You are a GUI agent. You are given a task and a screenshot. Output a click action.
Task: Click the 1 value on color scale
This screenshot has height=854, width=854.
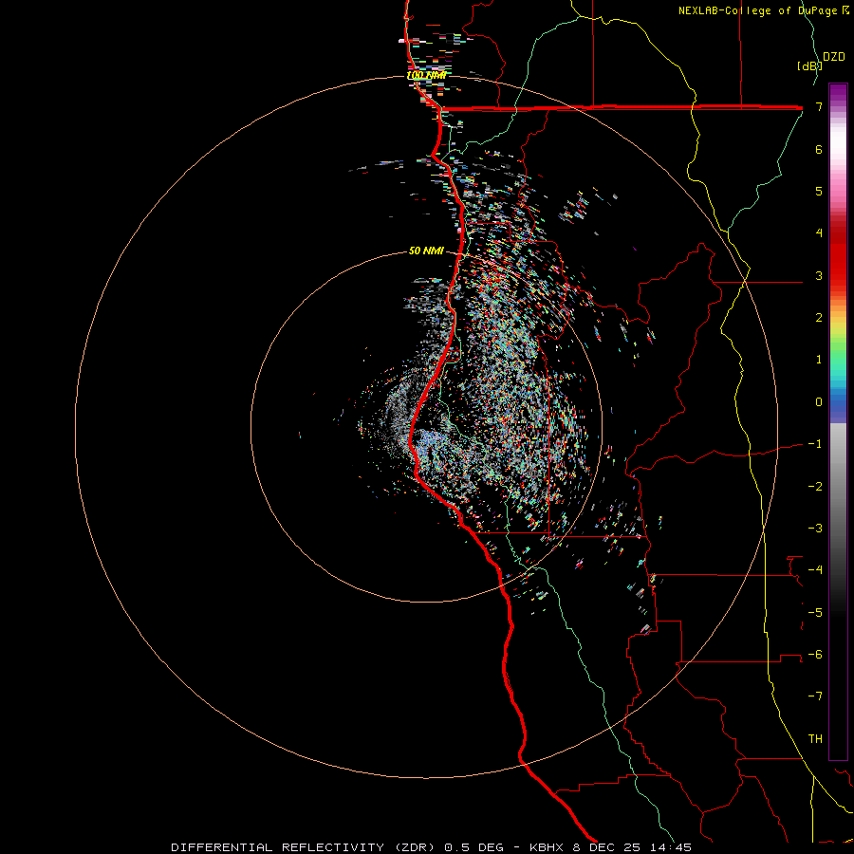click(x=819, y=360)
